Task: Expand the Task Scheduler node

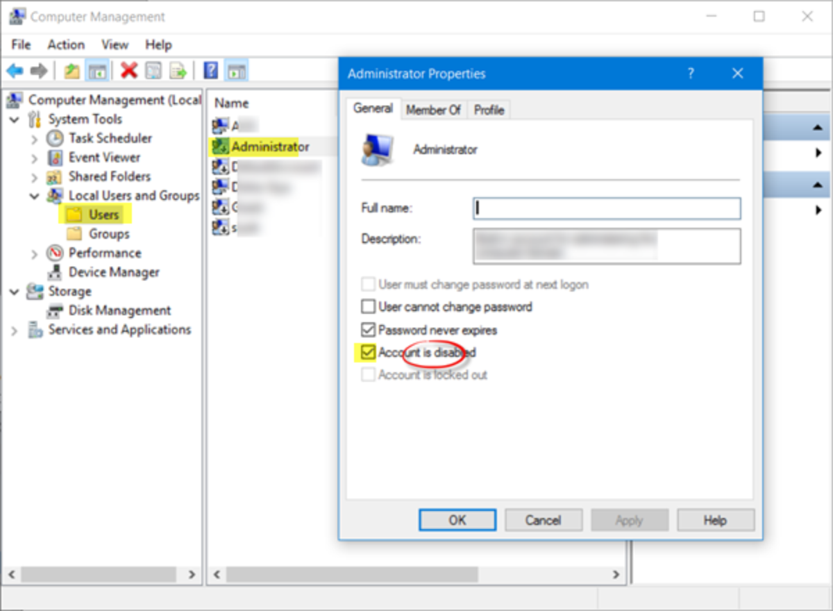Action: pyautogui.click(x=35, y=139)
